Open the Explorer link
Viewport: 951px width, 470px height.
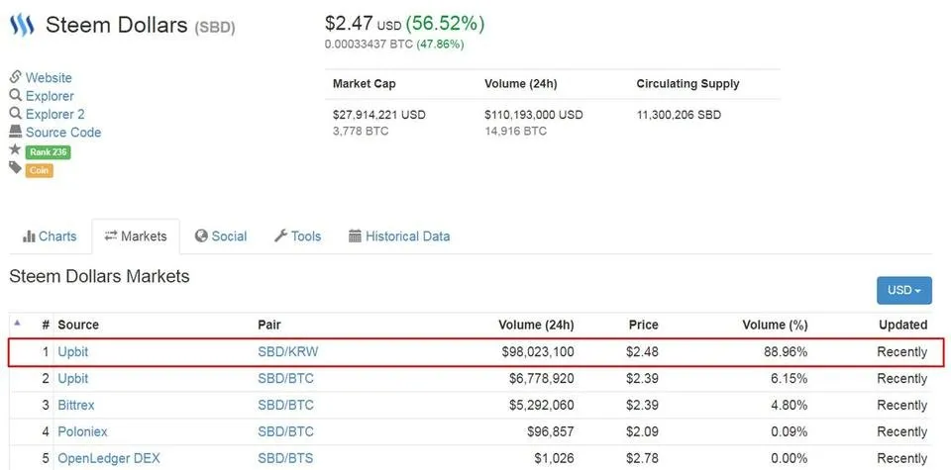click(50, 96)
